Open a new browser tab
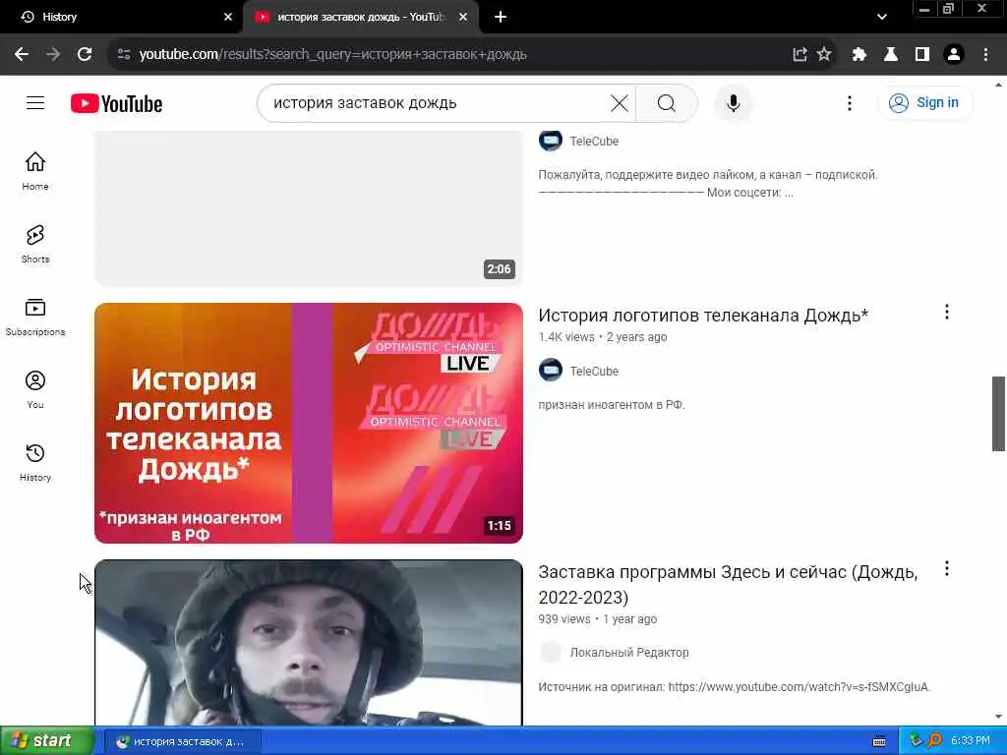 pos(501,17)
